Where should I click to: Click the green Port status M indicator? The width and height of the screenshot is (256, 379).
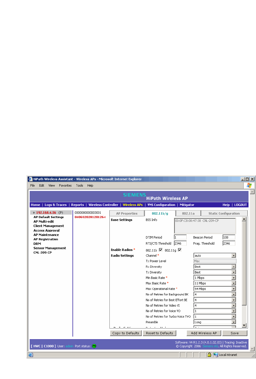(x=94, y=346)
